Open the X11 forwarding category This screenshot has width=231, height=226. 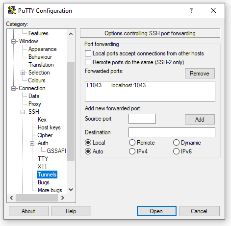[42, 167]
